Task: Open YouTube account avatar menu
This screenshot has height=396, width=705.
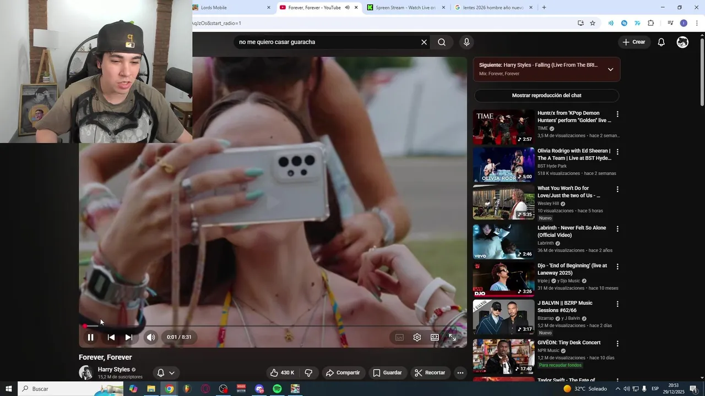Action: pyautogui.click(x=682, y=42)
